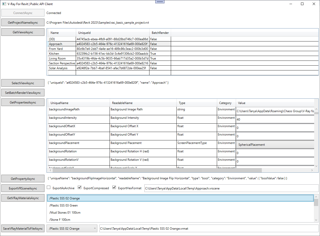Click the Solar Analysis row's UniqueId cell

113,68
